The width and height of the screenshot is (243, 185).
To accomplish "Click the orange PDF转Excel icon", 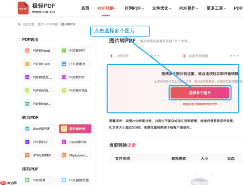I will tap(27, 64).
